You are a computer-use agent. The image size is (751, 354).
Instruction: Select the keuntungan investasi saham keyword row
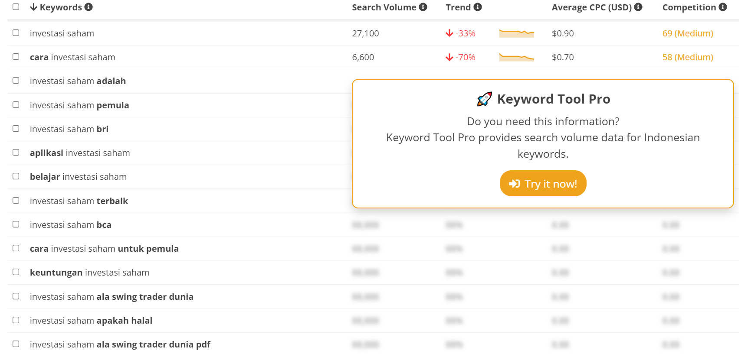point(373,273)
